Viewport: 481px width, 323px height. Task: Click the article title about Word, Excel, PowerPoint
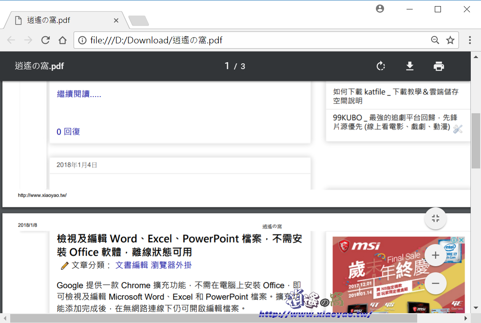point(180,245)
